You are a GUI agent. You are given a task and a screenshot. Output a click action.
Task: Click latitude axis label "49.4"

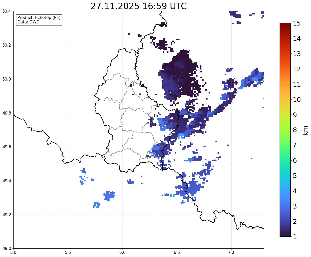tap(7, 181)
